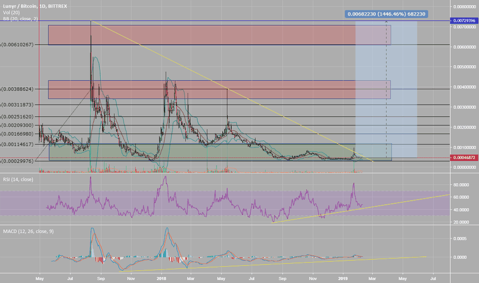Click the blue 0.00729396 price tag
Image resolution: width=479 pixels, height=283 pixels.
pyautogui.click(x=464, y=21)
